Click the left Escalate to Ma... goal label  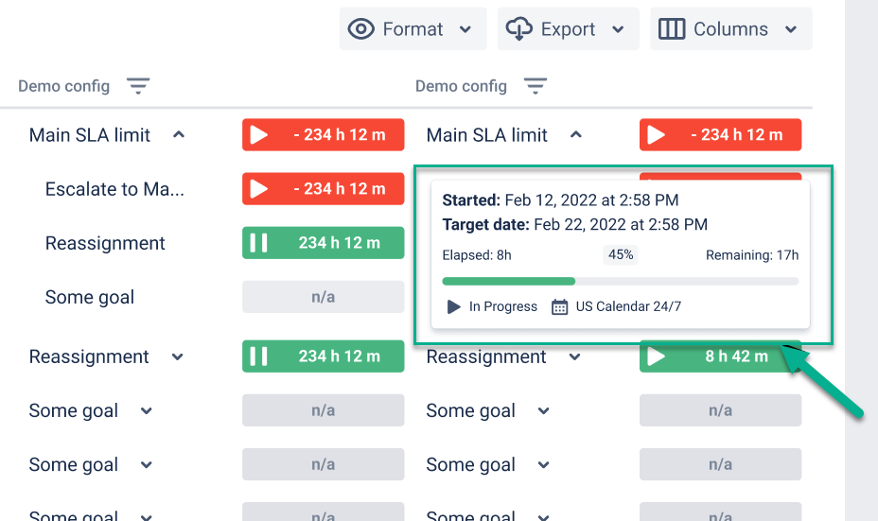114,189
